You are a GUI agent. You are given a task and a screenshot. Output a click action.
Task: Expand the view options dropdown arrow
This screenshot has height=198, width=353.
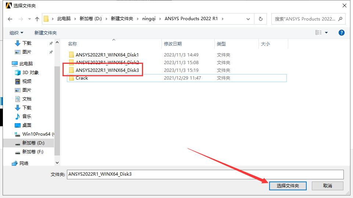pos(326,33)
